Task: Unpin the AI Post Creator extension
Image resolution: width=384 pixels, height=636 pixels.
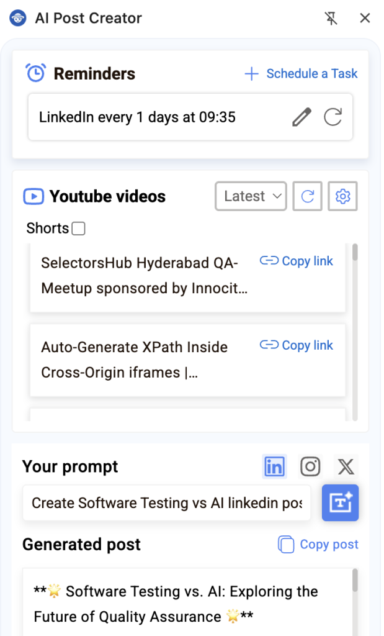Action: [332, 18]
